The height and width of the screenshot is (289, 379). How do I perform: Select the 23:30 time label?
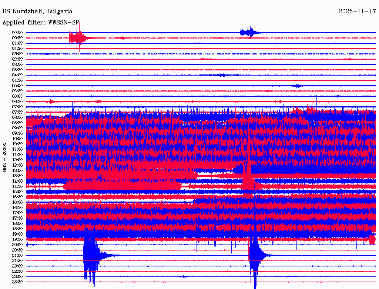[x=17, y=282]
